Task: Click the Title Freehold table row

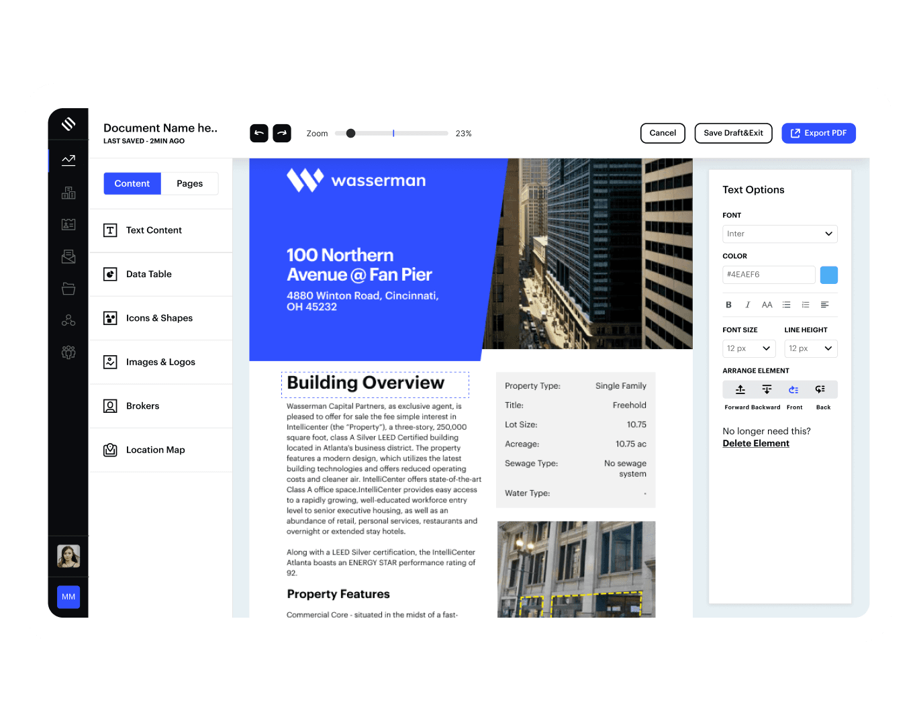Action: click(x=575, y=405)
